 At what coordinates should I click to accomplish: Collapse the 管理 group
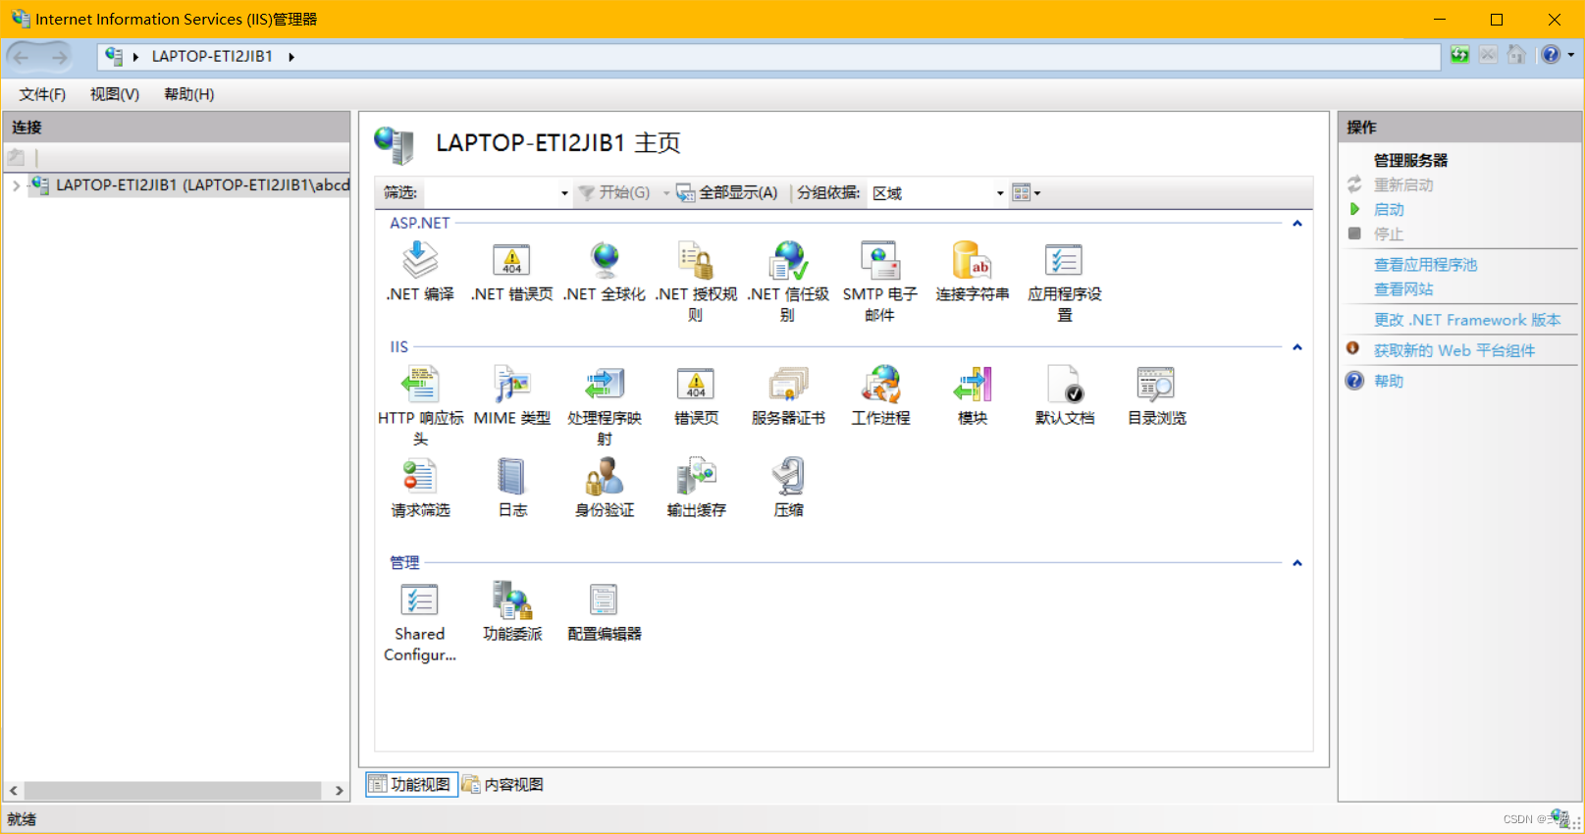click(x=1297, y=563)
